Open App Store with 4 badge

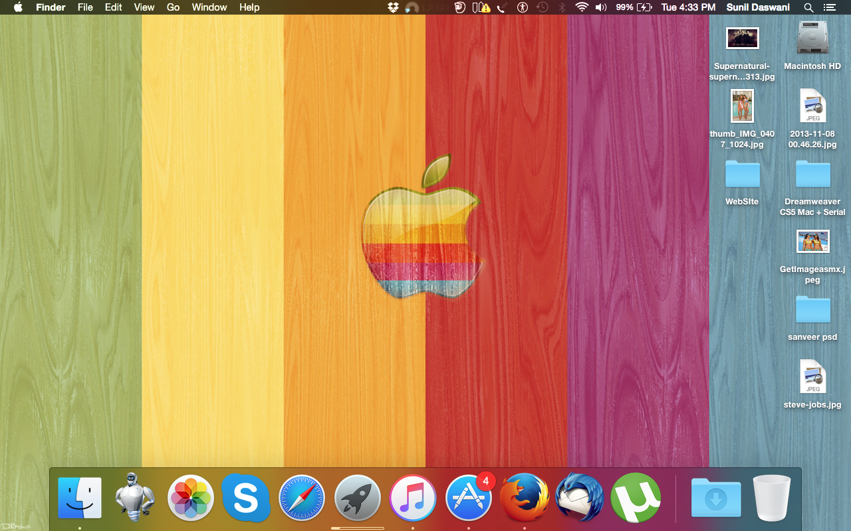(x=469, y=498)
